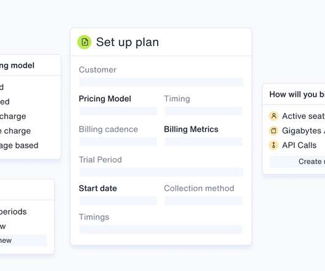Image resolution: width=325 pixels, height=271 pixels.
Task: Select the usage based pricing option
Action: [x=19, y=145]
